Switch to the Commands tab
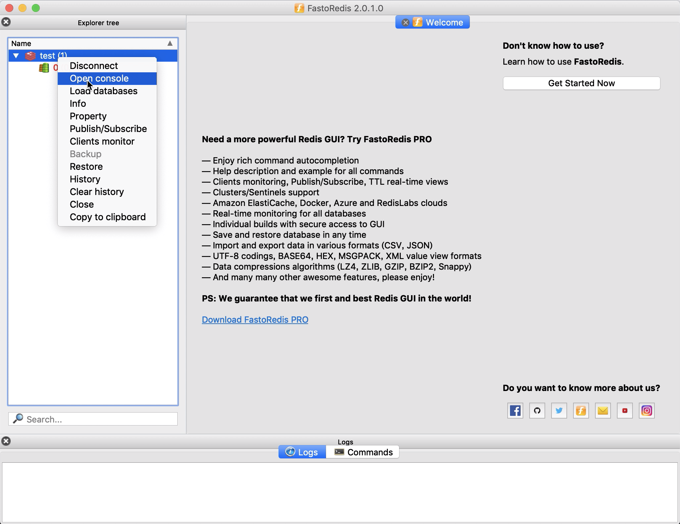680x524 pixels. click(363, 452)
